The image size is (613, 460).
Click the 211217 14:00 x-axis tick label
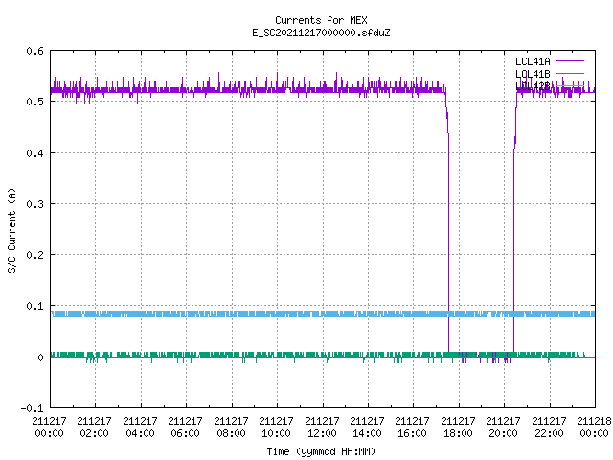367,426
